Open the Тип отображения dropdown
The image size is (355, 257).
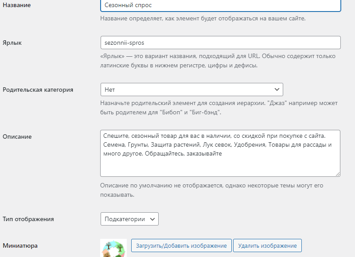point(129,219)
